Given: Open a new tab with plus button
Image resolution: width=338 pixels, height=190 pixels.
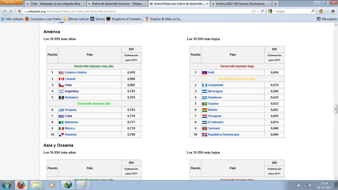Looking at the screenshot, I should pyautogui.click(x=275, y=4).
